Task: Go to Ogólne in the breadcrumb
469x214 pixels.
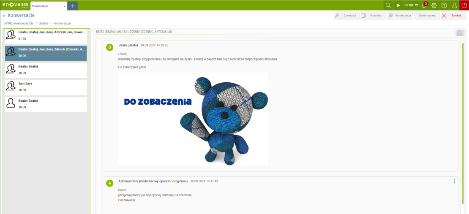Action: (x=44, y=23)
